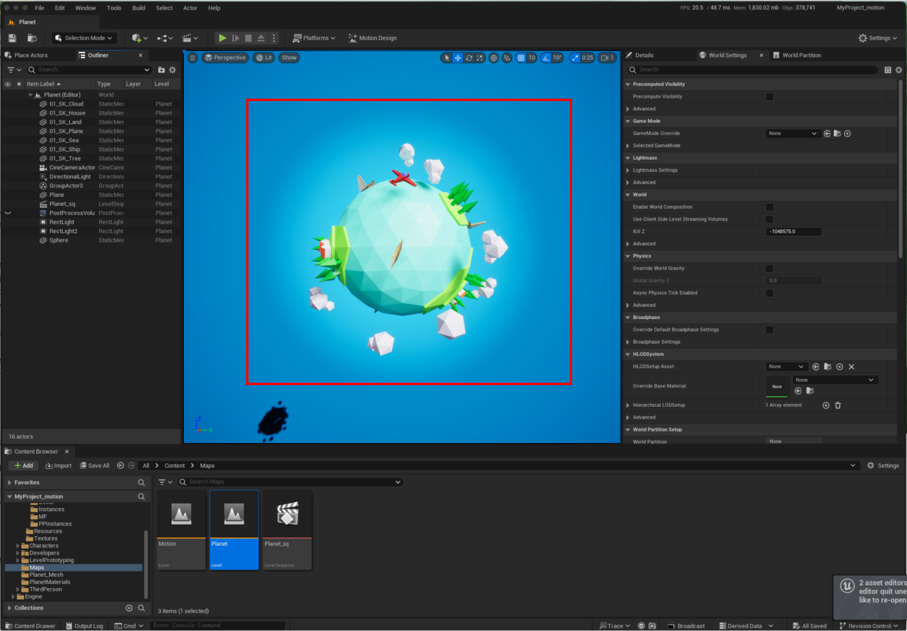The image size is (907, 631).
Task: Expand the Lightmass Settings section
Action: (628, 170)
